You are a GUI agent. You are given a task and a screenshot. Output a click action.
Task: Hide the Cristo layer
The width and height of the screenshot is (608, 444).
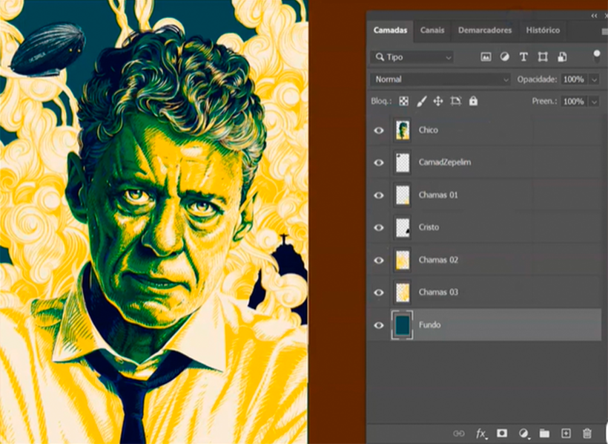pyautogui.click(x=379, y=228)
